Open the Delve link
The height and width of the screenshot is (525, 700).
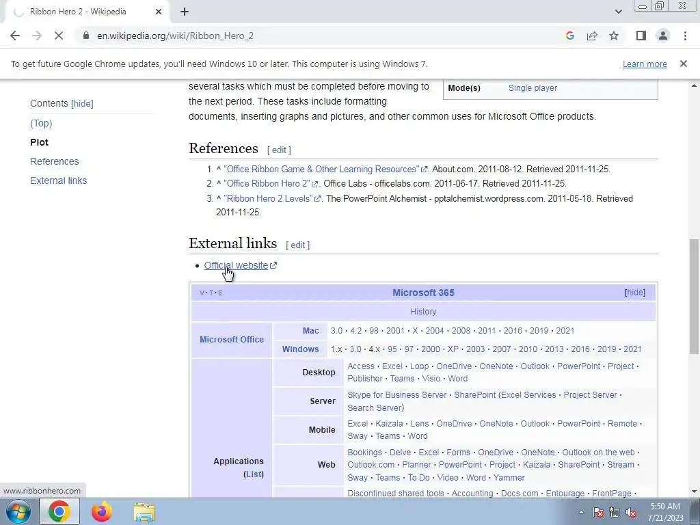click(x=400, y=453)
